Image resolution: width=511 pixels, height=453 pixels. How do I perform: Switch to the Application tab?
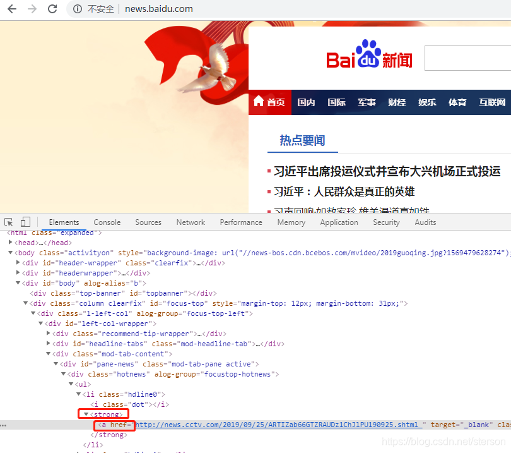point(339,222)
